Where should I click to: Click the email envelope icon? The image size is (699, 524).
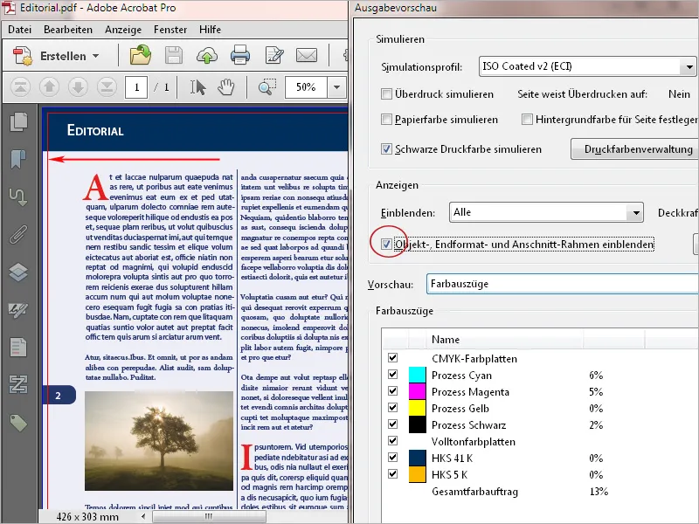click(x=307, y=55)
